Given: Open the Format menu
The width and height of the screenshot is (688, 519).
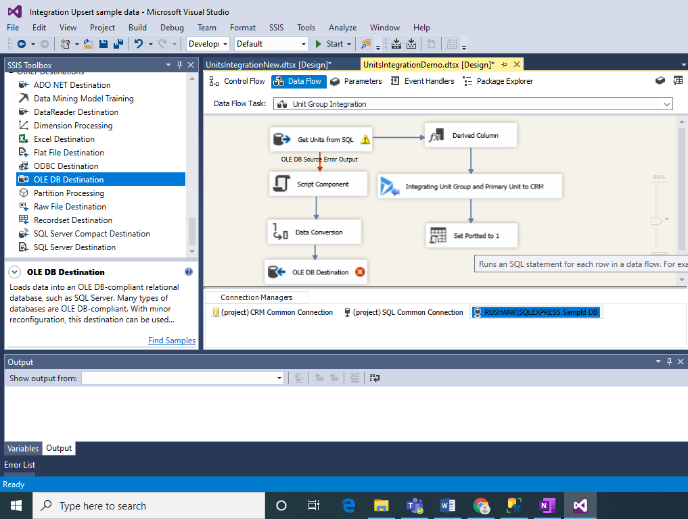Looking at the screenshot, I should coord(243,28).
